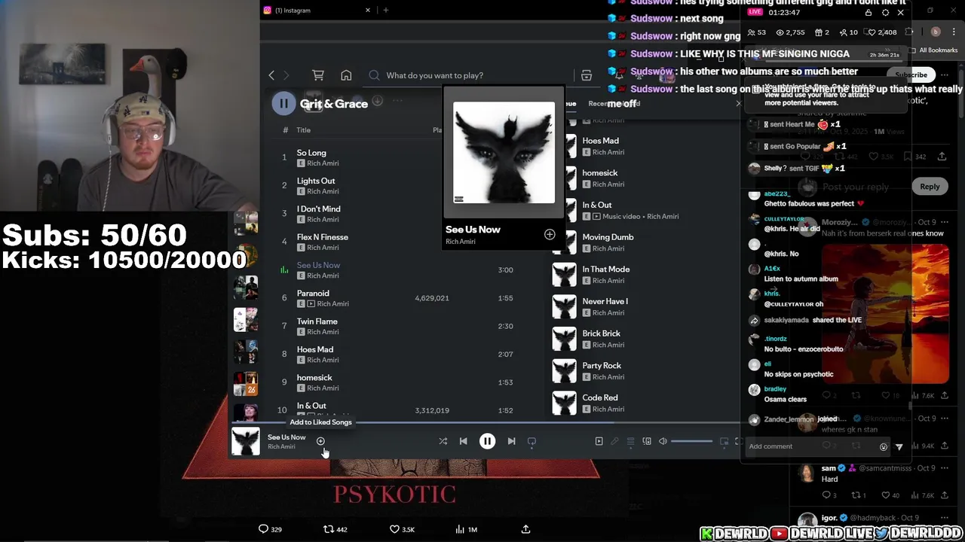Click the gifts count icon

point(817,32)
